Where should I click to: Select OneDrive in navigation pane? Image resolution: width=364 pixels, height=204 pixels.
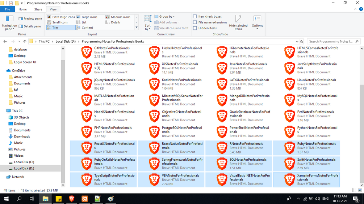coord(18,70)
